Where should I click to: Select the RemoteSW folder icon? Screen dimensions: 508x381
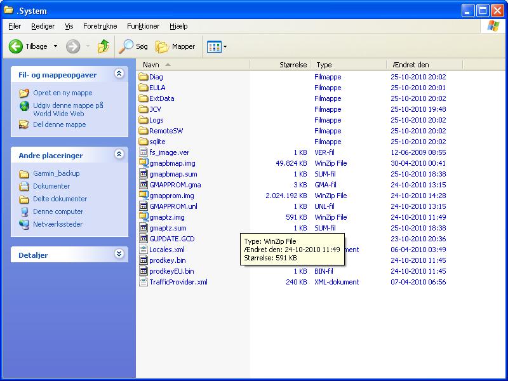point(144,131)
